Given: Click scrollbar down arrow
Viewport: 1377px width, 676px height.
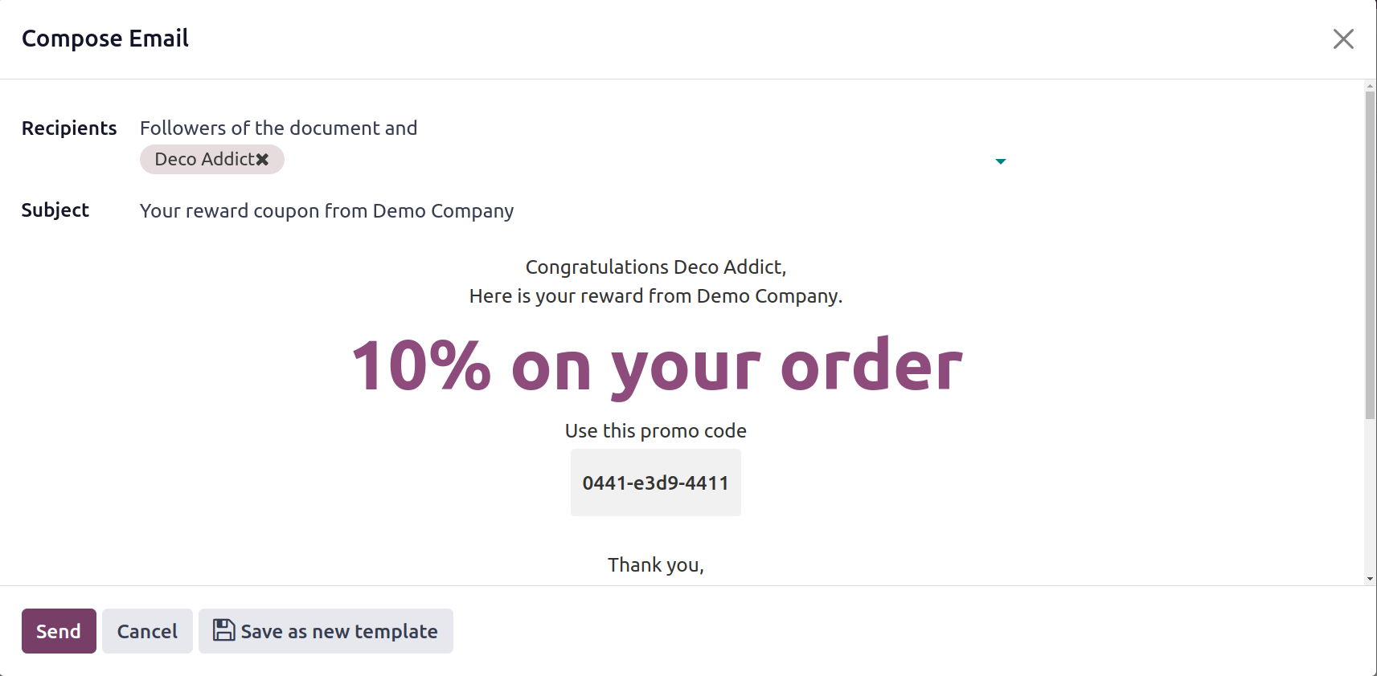Looking at the screenshot, I should coord(1370,579).
